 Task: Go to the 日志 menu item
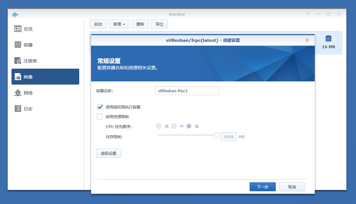pyautogui.click(x=45, y=109)
